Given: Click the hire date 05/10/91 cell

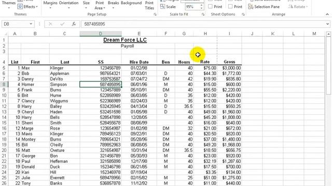Looking at the screenshot, I should coord(139,90).
